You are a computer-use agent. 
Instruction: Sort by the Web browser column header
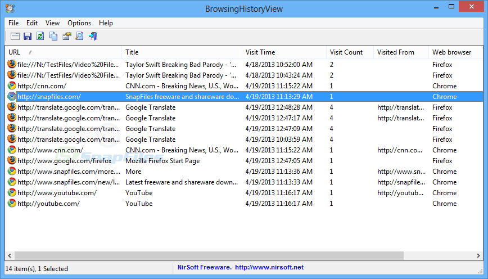[x=455, y=52]
